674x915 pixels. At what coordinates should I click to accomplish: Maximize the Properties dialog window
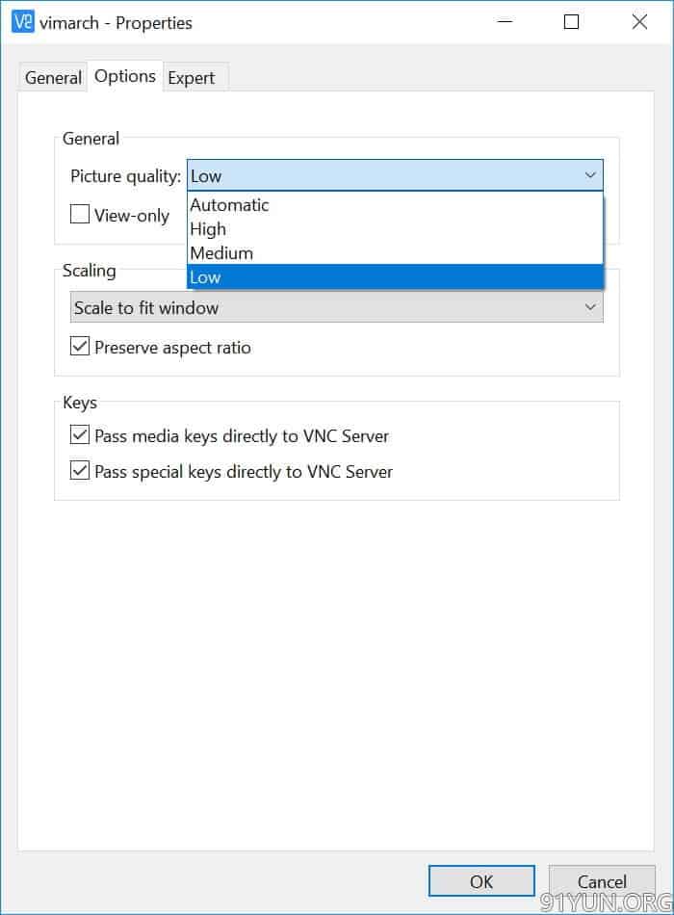(x=571, y=22)
